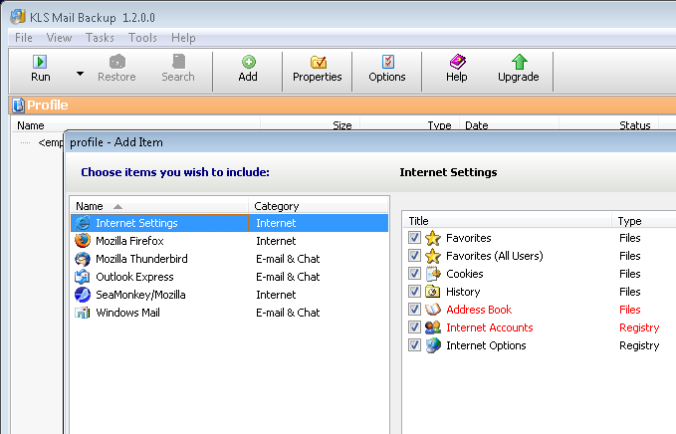Click the Help book icon in toolbar

[457, 62]
